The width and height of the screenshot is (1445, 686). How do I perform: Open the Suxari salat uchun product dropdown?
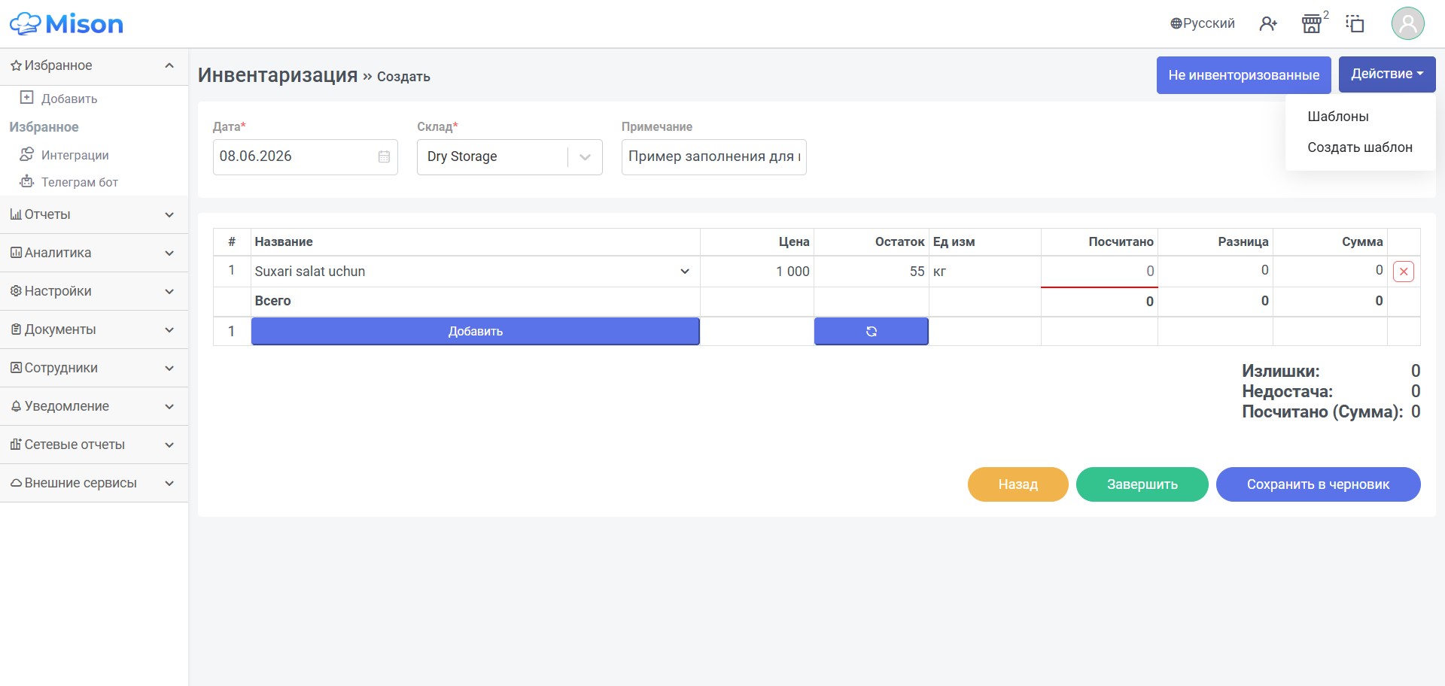coord(474,272)
